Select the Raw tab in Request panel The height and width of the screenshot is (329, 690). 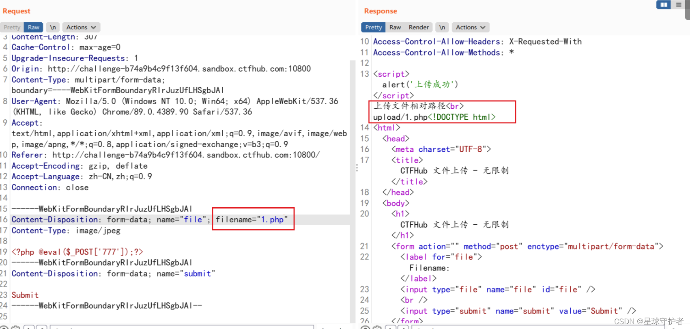(x=34, y=27)
